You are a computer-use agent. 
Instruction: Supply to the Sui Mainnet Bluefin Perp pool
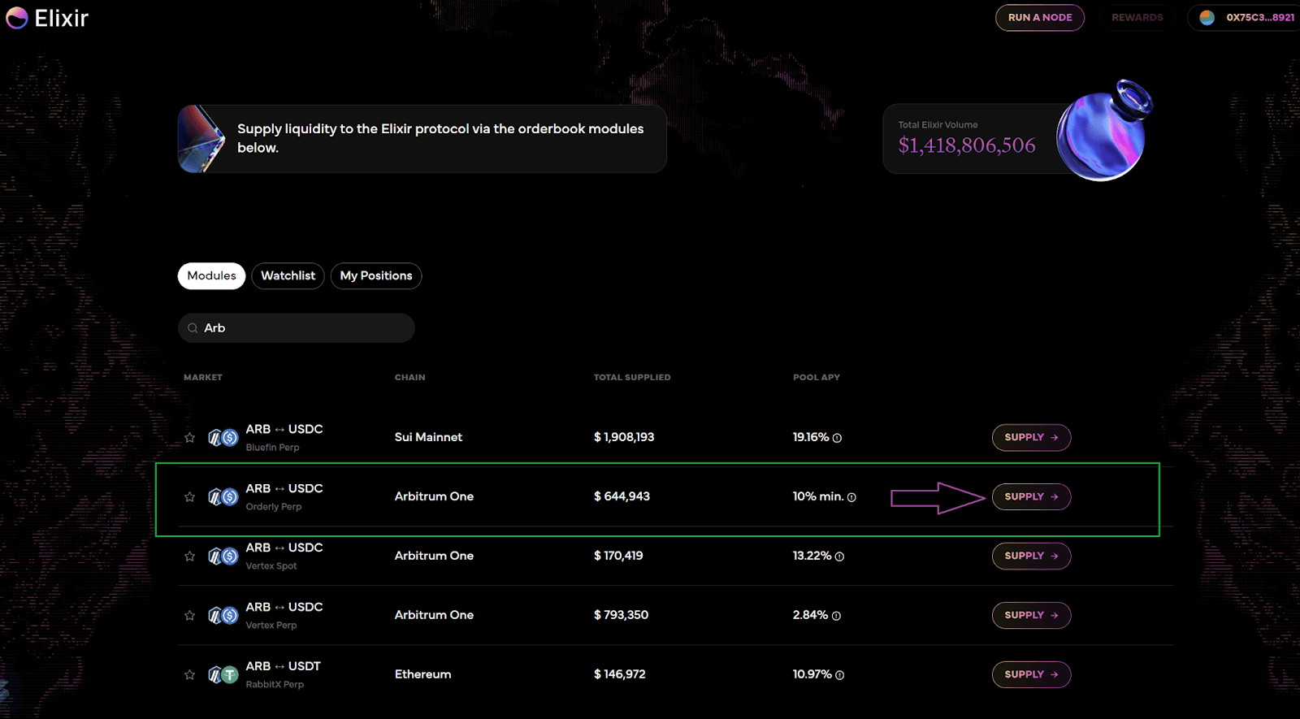(x=1031, y=437)
